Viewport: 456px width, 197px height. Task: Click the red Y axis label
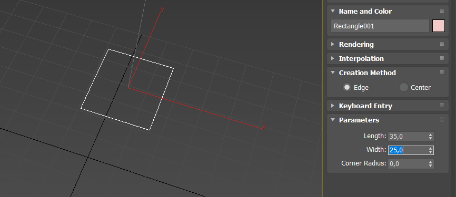162,9
